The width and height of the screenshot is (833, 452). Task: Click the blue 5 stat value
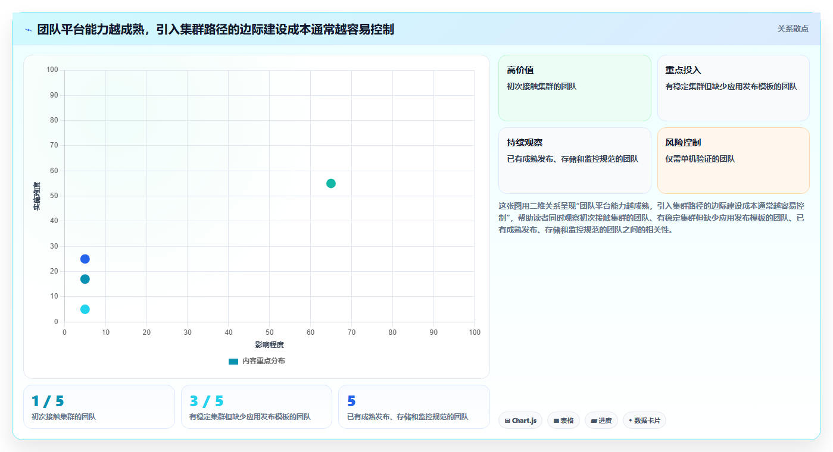[351, 401]
